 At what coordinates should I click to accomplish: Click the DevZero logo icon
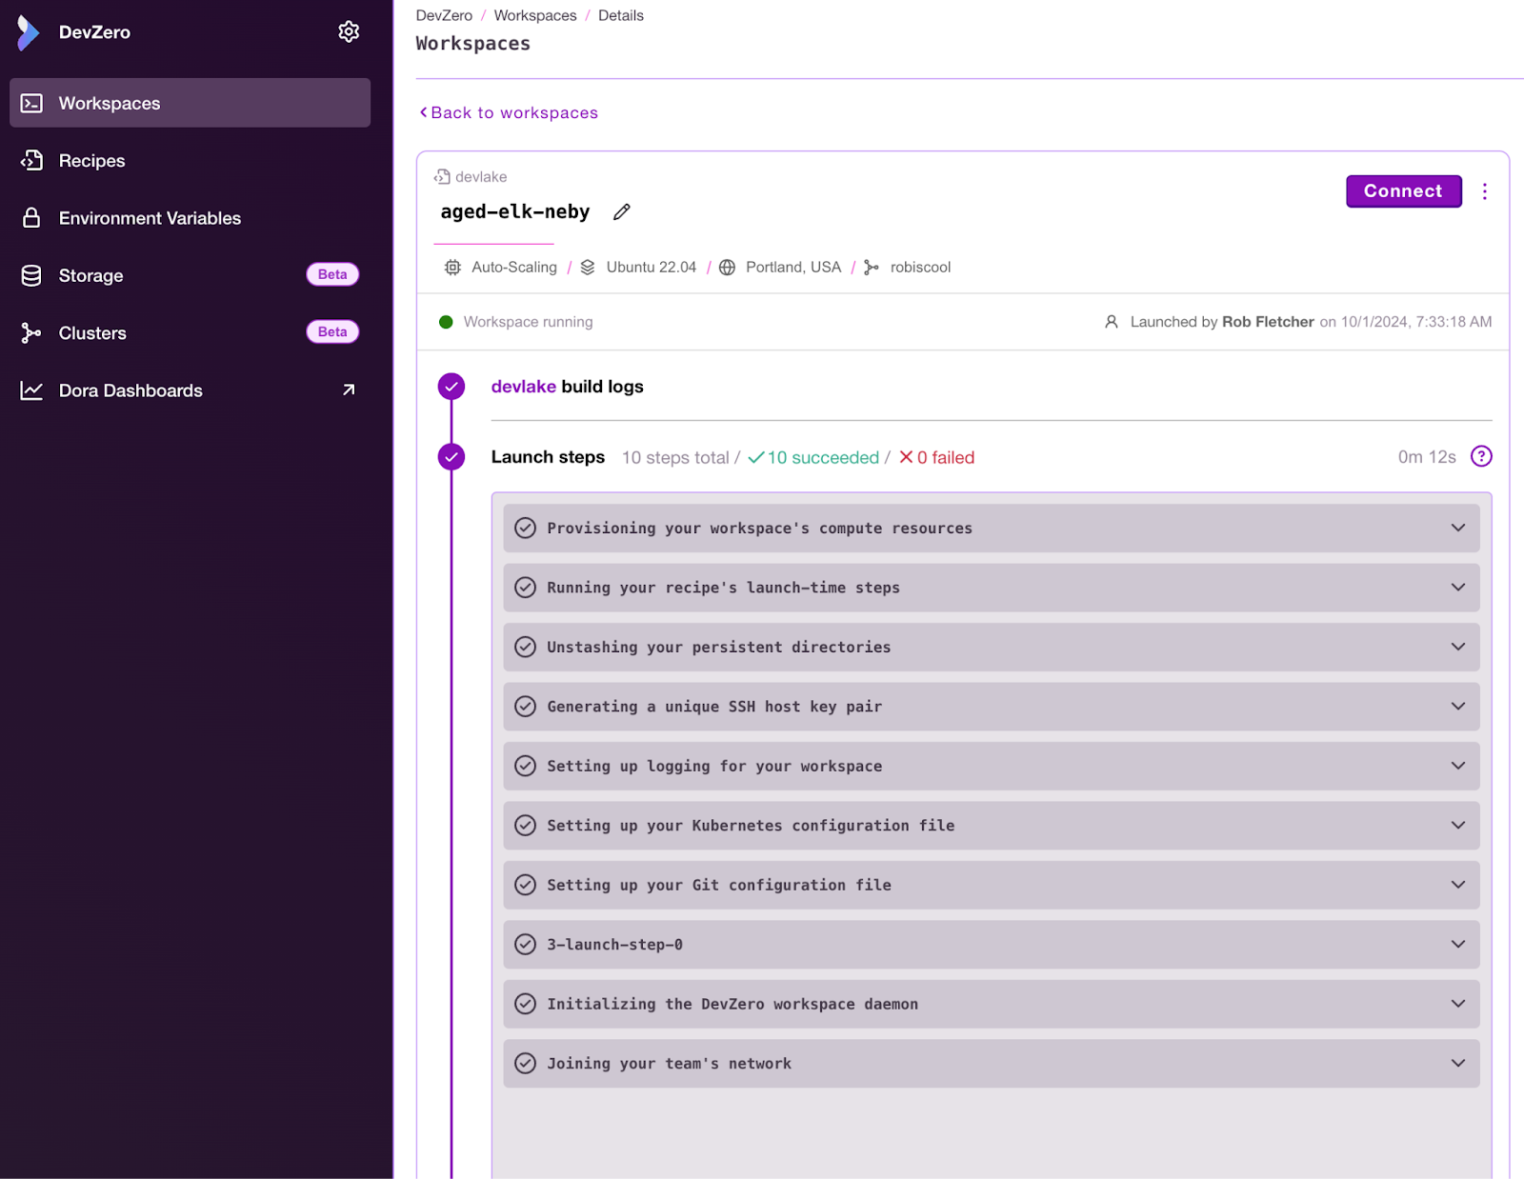29,32
